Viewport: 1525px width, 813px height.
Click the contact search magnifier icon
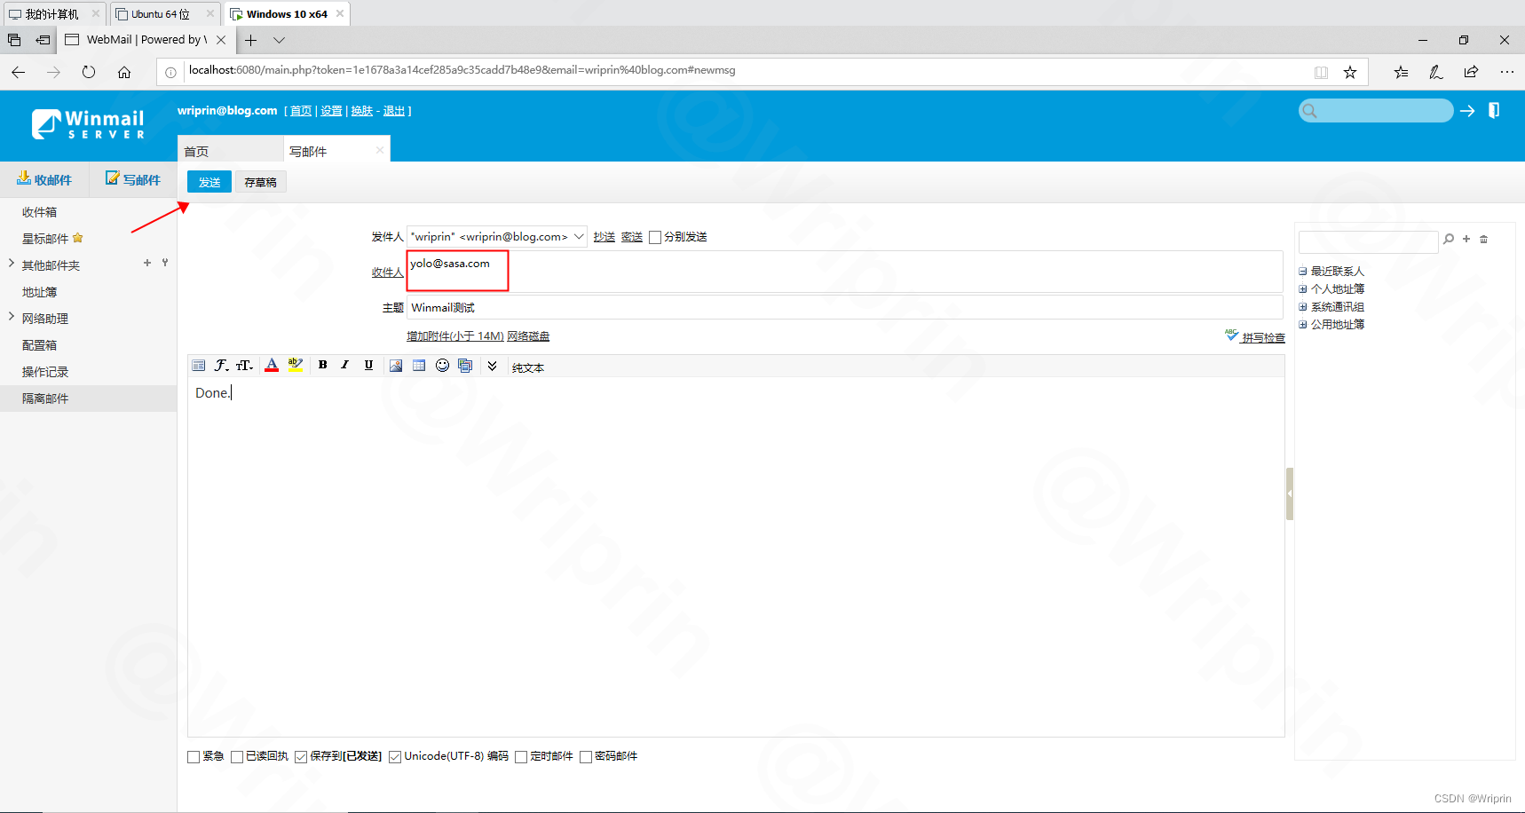(x=1449, y=239)
